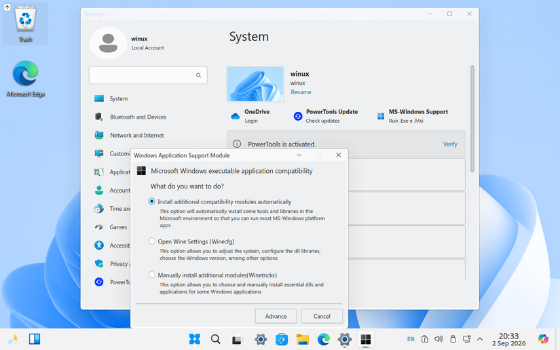Click the Settings search input field
This screenshot has height=350, width=560.
[148, 75]
